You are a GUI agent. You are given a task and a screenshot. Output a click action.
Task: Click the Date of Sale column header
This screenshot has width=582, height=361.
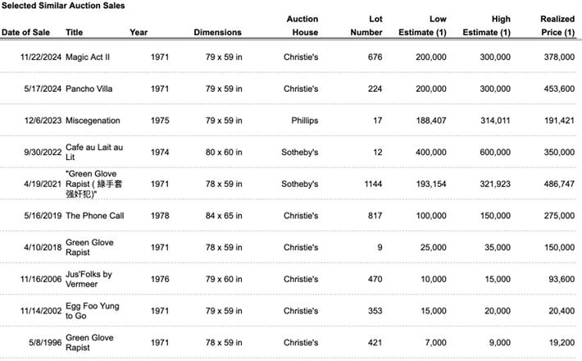(25, 33)
